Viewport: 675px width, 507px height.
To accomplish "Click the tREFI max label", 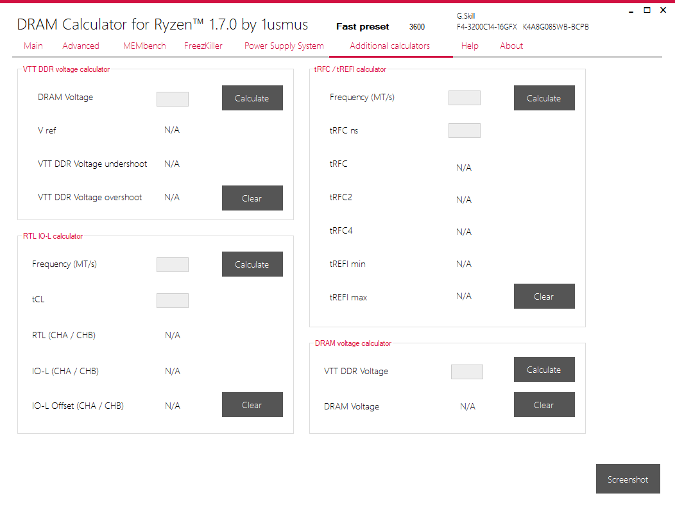I will coord(348,297).
